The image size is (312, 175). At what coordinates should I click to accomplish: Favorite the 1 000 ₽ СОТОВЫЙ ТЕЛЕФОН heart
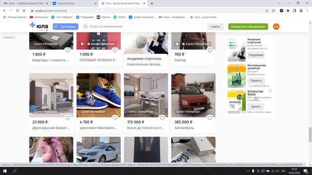tap(115, 51)
